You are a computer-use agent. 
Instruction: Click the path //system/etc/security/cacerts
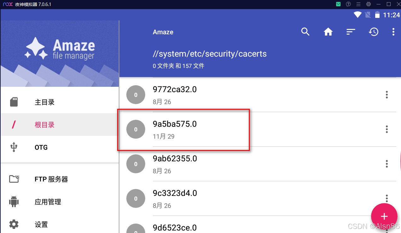pyautogui.click(x=210, y=54)
